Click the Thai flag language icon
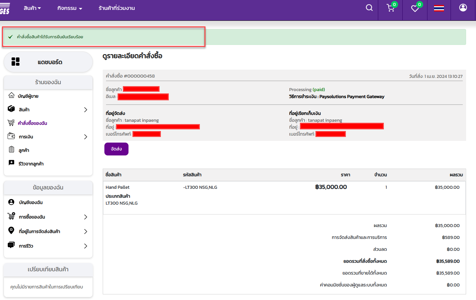This screenshot has height=300, width=476. click(439, 8)
